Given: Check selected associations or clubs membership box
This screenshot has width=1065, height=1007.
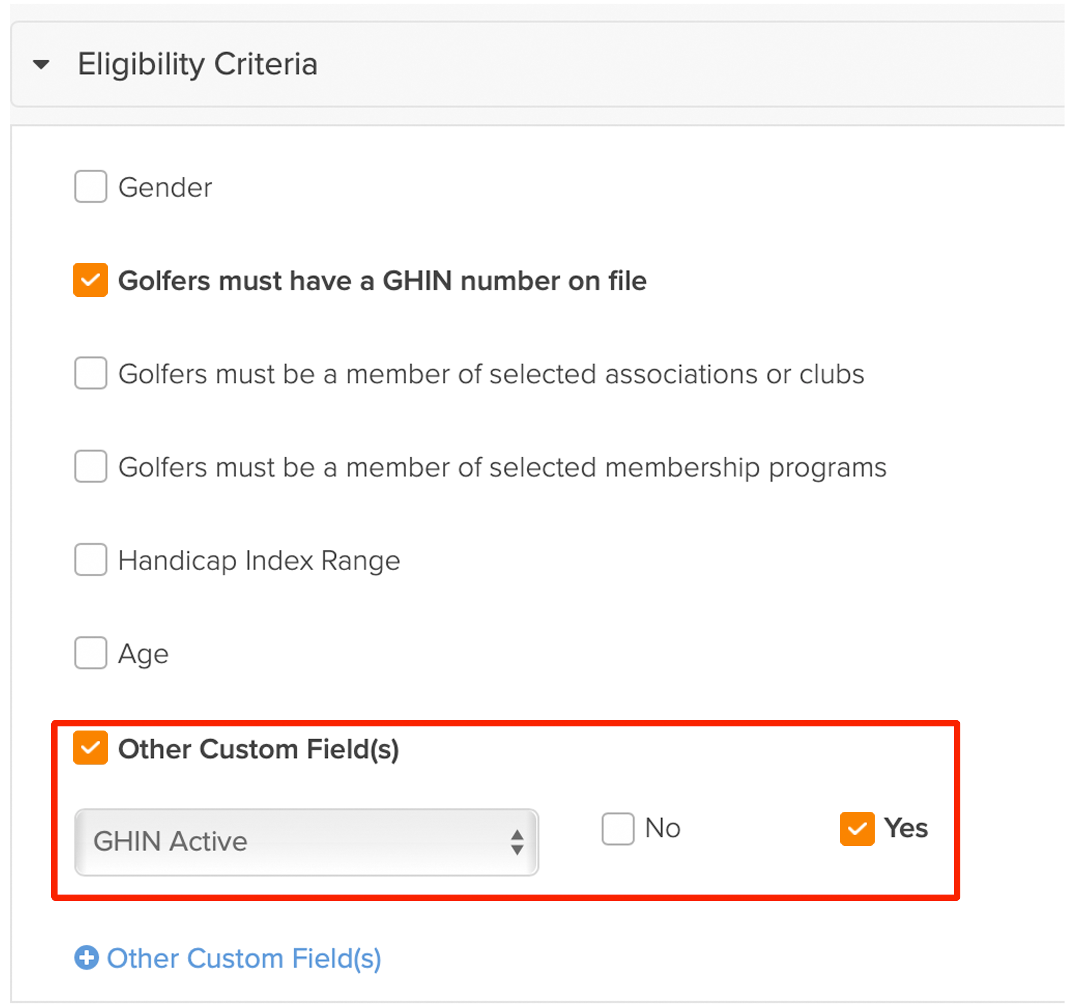Looking at the screenshot, I should [91, 373].
